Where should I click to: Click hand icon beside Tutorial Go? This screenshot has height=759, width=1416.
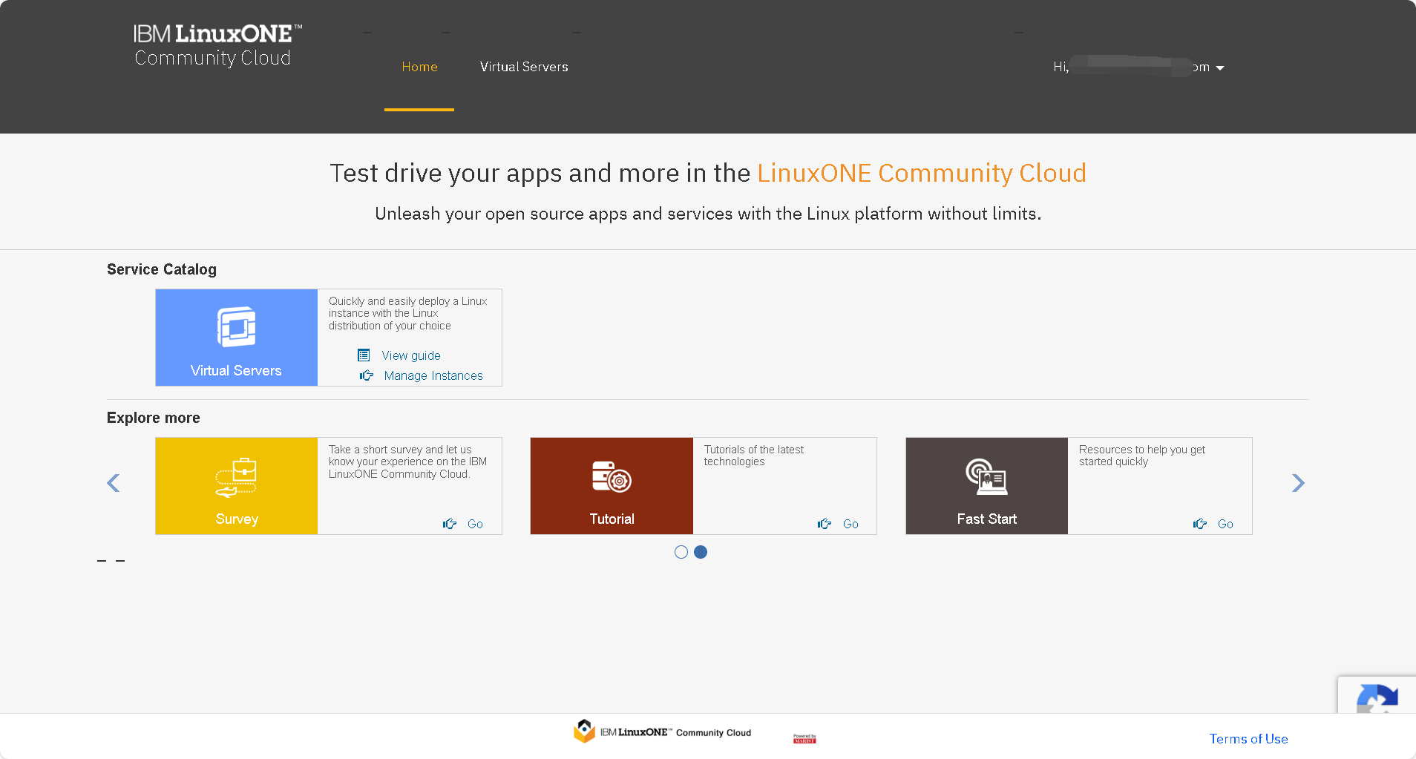[x=825, y=524]
